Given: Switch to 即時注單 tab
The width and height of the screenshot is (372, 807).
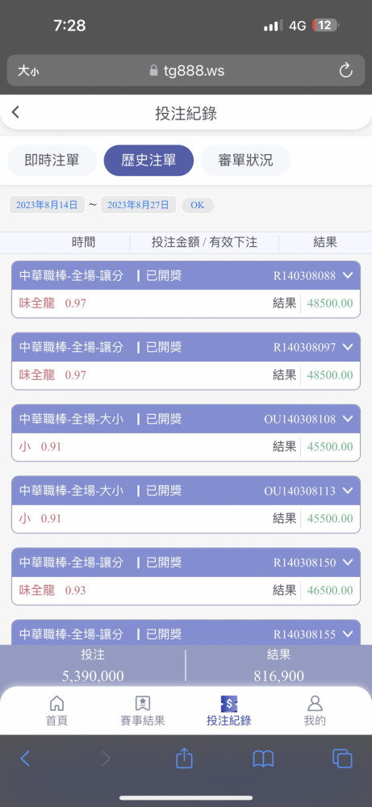Looking at the screenshot, I should tap(52, 161).
